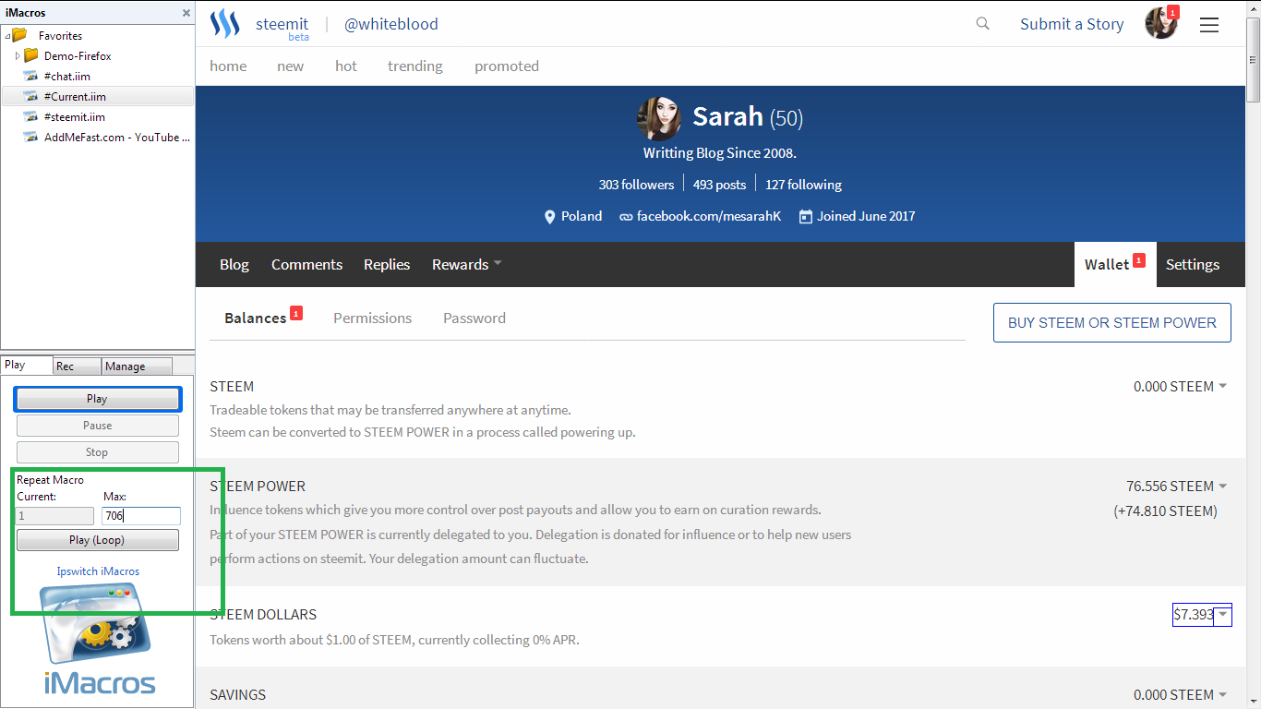The height and width of the screenshot is (709, 1261).
Task: Go to the promoted feed
Action: 507,66
